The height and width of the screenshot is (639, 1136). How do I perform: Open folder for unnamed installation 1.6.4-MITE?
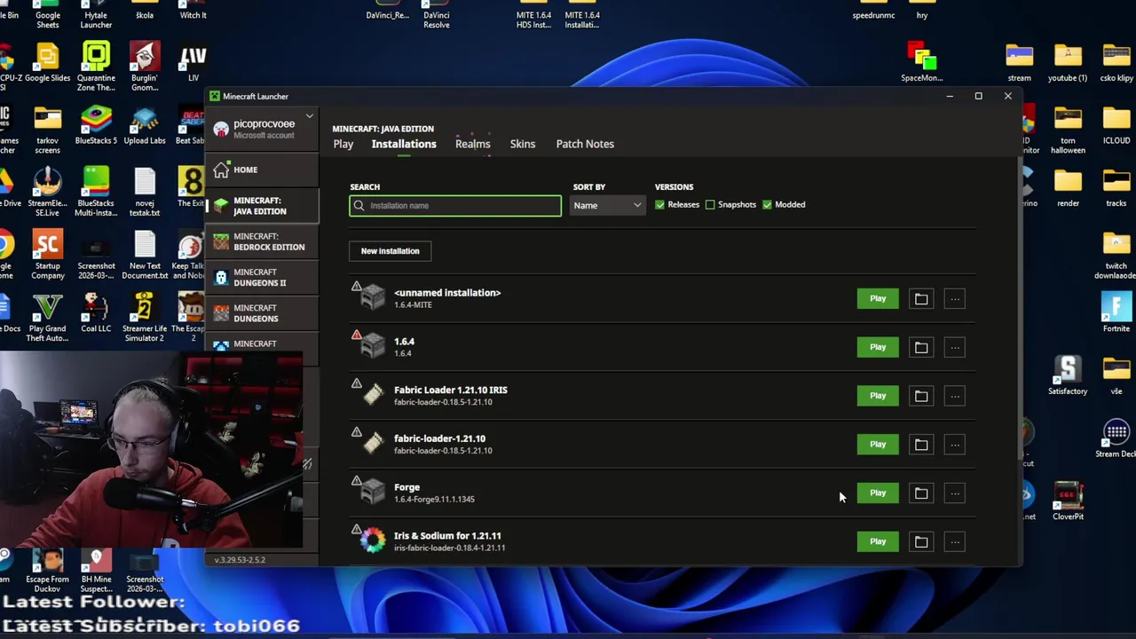[x=921, y=299]
